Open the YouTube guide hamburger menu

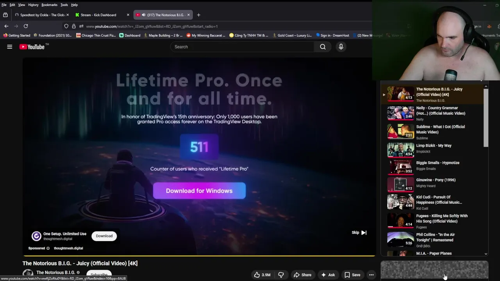[x=9, y=47]
